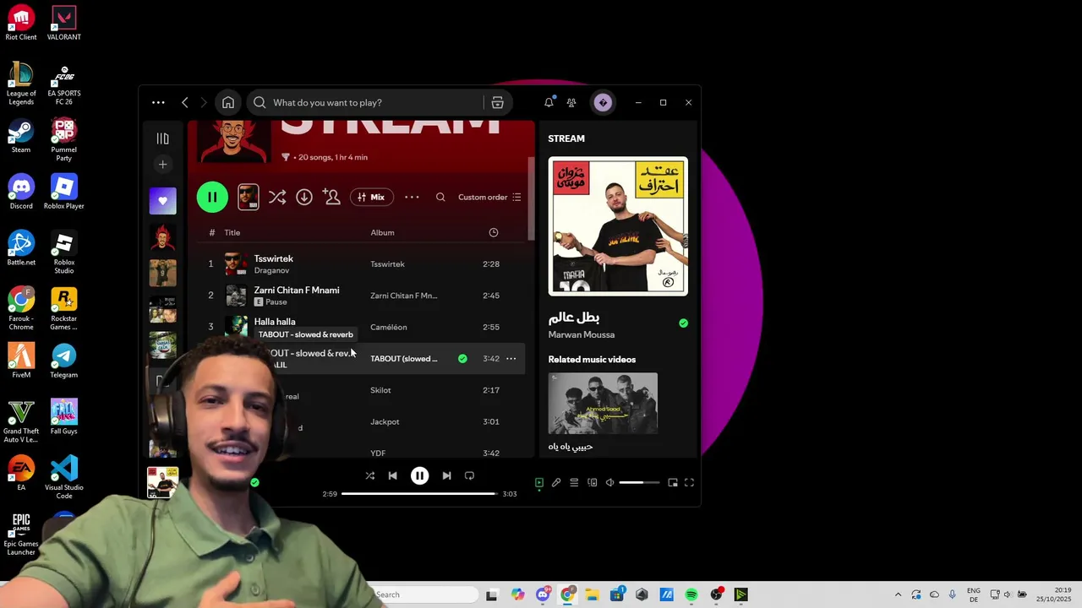The image size is (1082, 608).
Task: Click the Album column header
Action: 382,232
